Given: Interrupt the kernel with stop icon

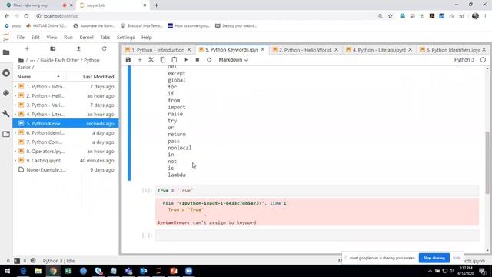Looking at the screenshot, I should (x=198, y=60).
